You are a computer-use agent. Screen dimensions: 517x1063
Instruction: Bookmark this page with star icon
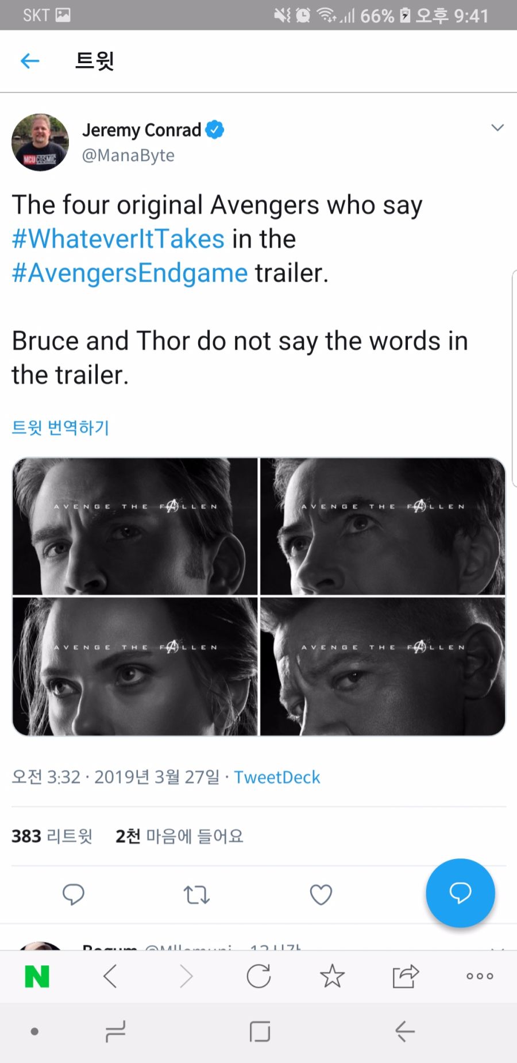332,976
